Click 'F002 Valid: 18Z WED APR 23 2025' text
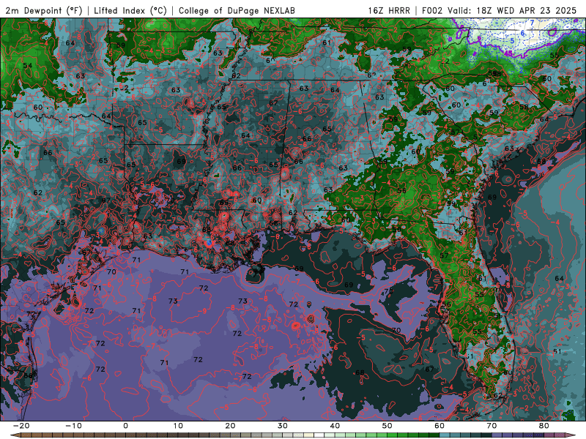Image resolution: width=586 pixels, height=439 pixels. click(x=500, y=10)
